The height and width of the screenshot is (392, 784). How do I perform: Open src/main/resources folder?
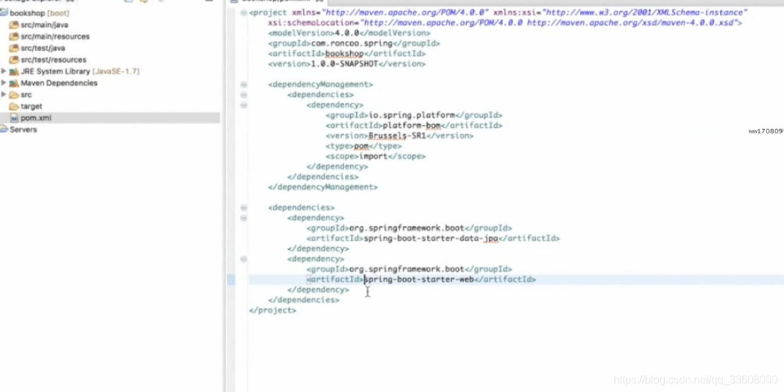pyautogui.click(x=55, y=36)
